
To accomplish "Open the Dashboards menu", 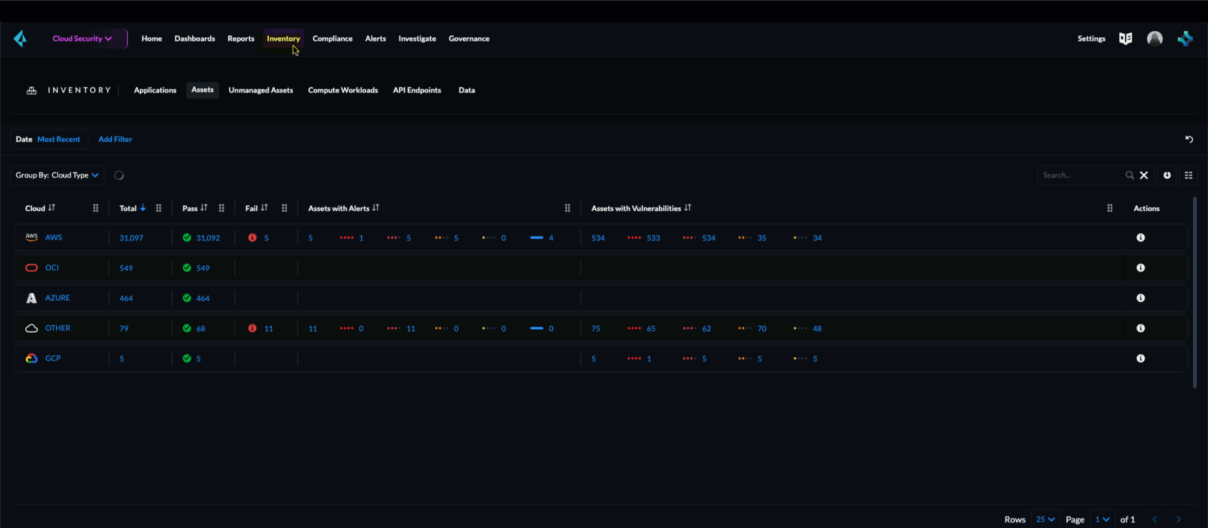I will tap(194, 38).
